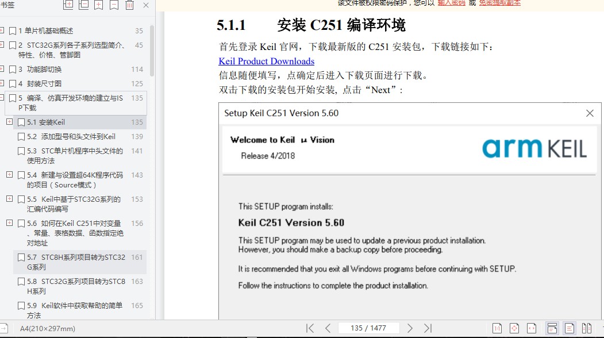
Task: Click bookmark icon beside 5.2 添加型号
Action: [x=21, y=137]
